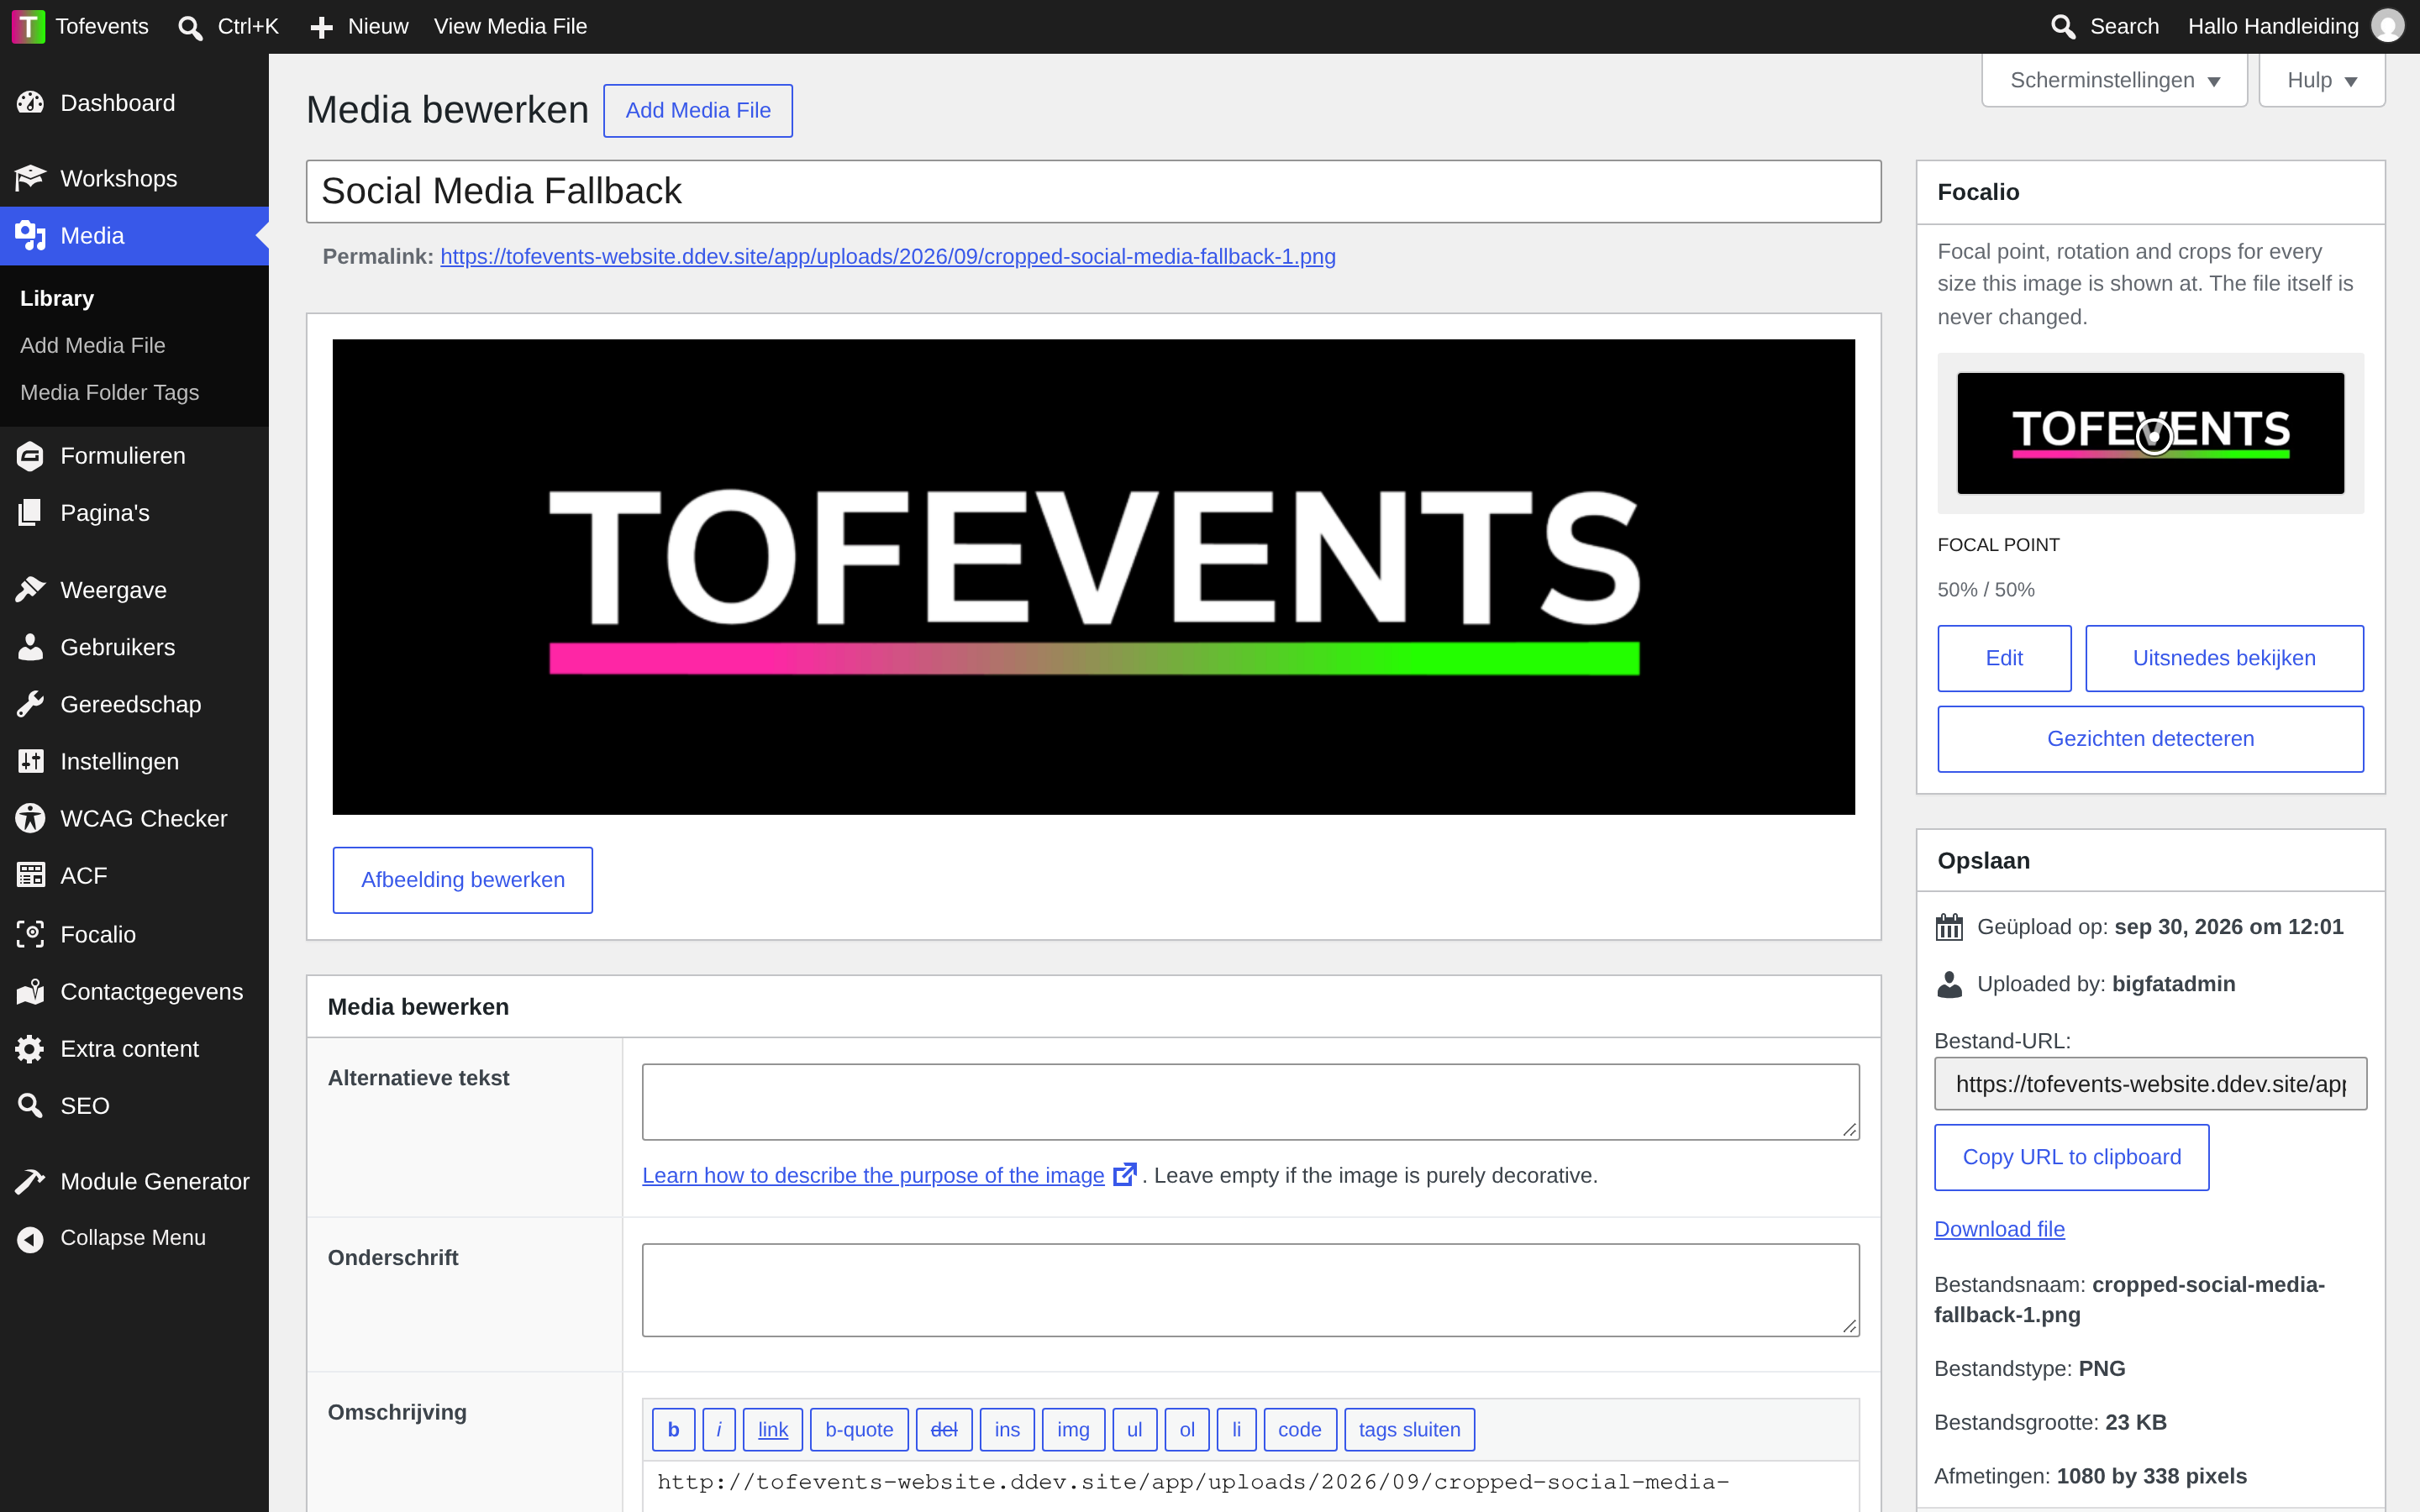Click the tags sluiten quicktag button
The height and width of the screenshot is (1512, 2420).
click(1409, 1429)
